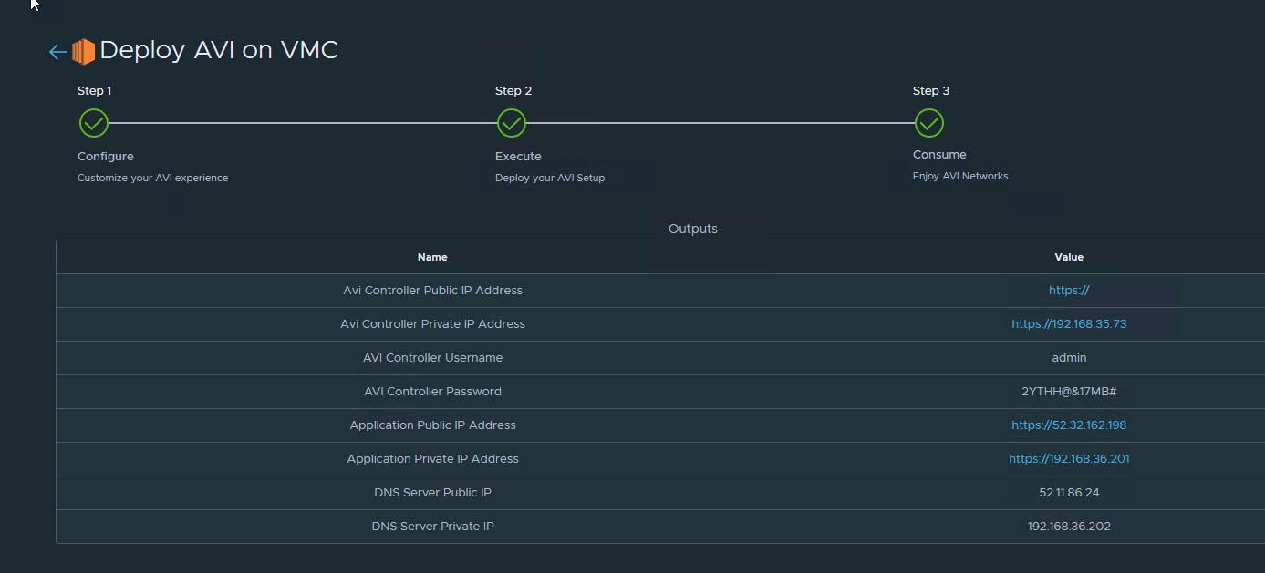The image size is (1265, 573).
Task: Select the '192.168.36.202' DNS value
Action: coord(1069,527)
